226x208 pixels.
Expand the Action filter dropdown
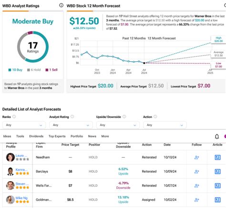click(165, 125)
